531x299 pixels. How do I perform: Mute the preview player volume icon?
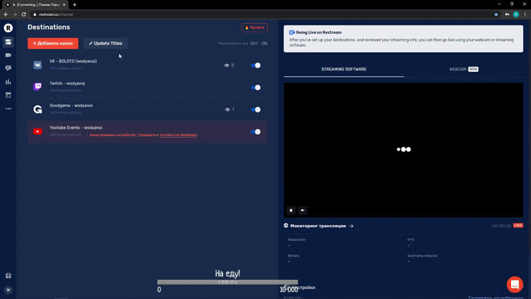(303, 210)
